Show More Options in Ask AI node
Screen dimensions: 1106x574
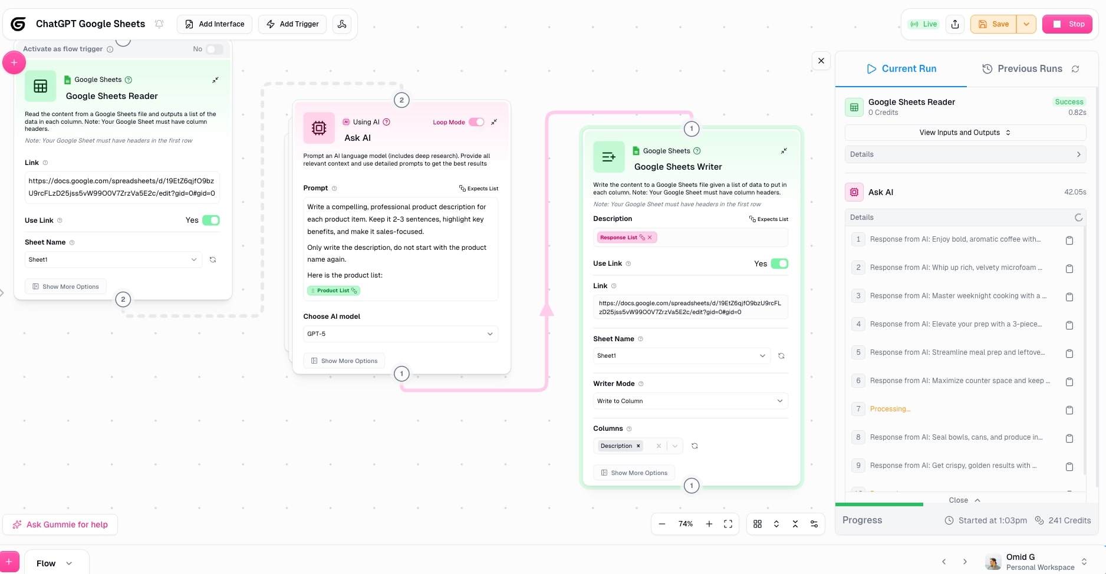click(344, 361)
